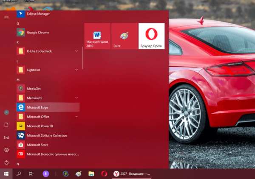The image size is (255, 179).
Task: Open Documents from the Start sidebar
Action: [x=6, y=125]
